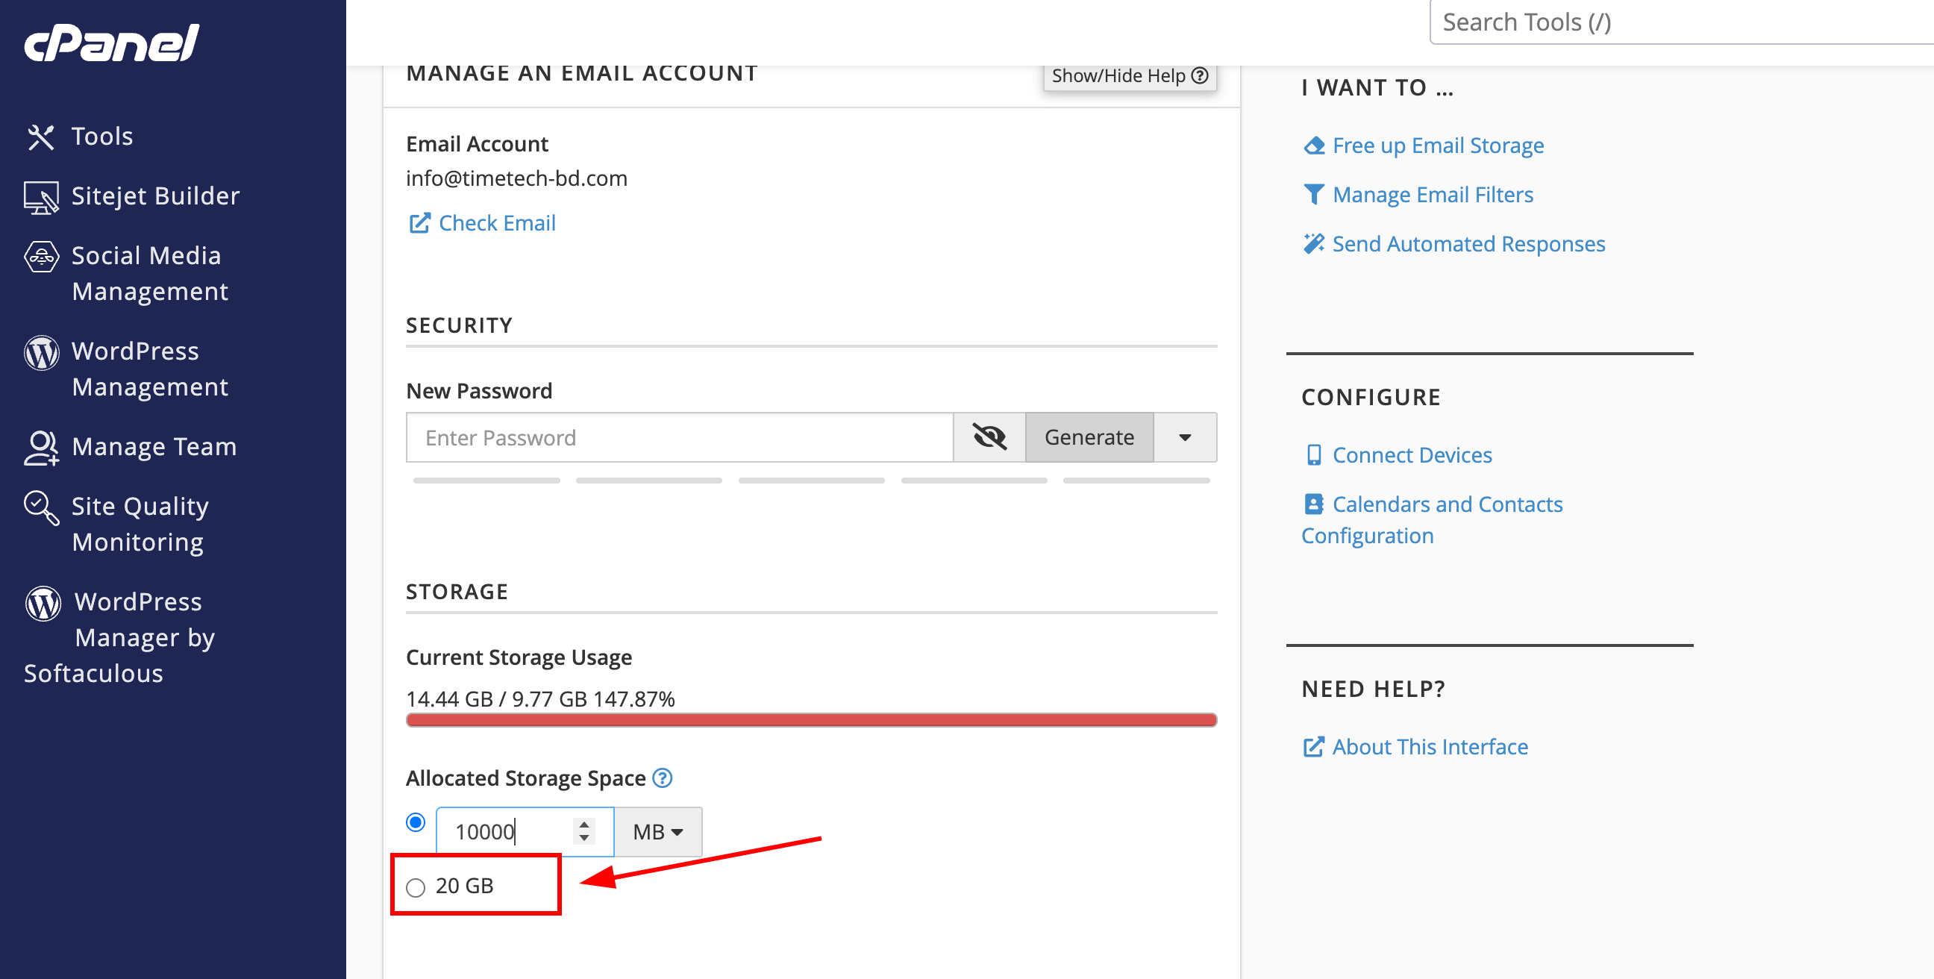Click the Sitejet Builder sidebar icon
The width and height of the screenshot is (1934, 979).
(x=40, y=197)
